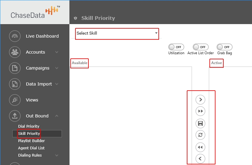Open the Campaigns menu label
This screenshot has height=165, width=252.
pyautogui.click(x=38, y=68)
